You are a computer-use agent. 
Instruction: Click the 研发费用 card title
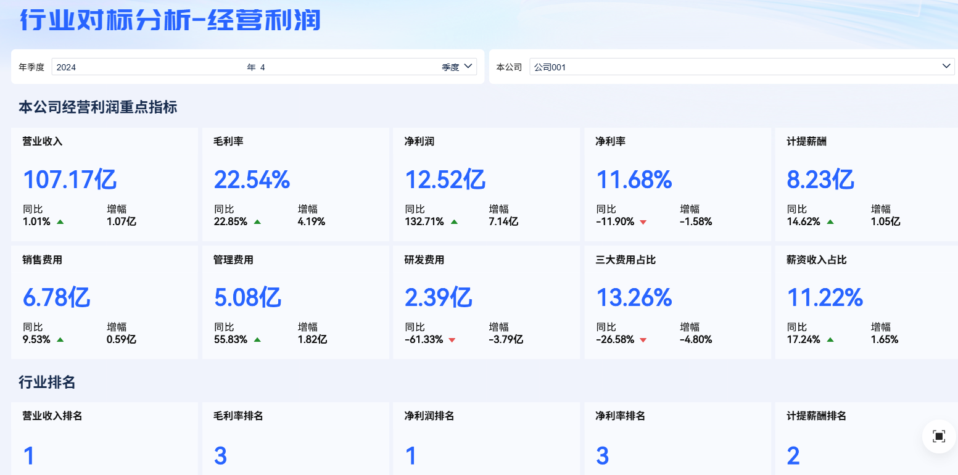tap(424, 260)
